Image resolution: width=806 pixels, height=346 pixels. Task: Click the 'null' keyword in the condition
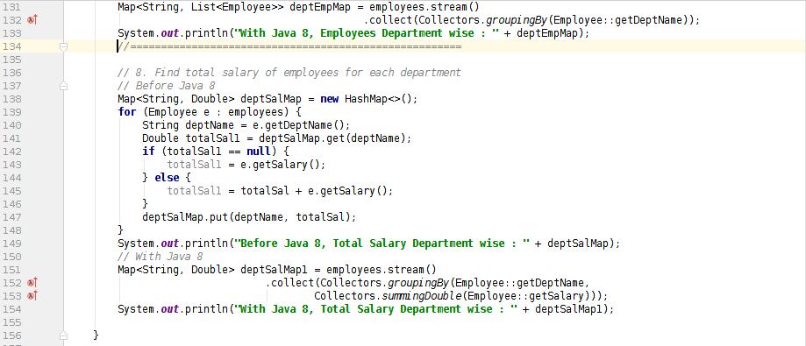pos(259,152)
